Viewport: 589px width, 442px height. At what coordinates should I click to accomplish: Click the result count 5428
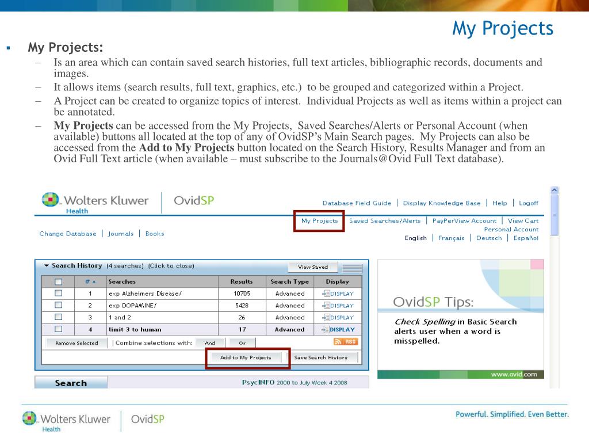point(242,306)
